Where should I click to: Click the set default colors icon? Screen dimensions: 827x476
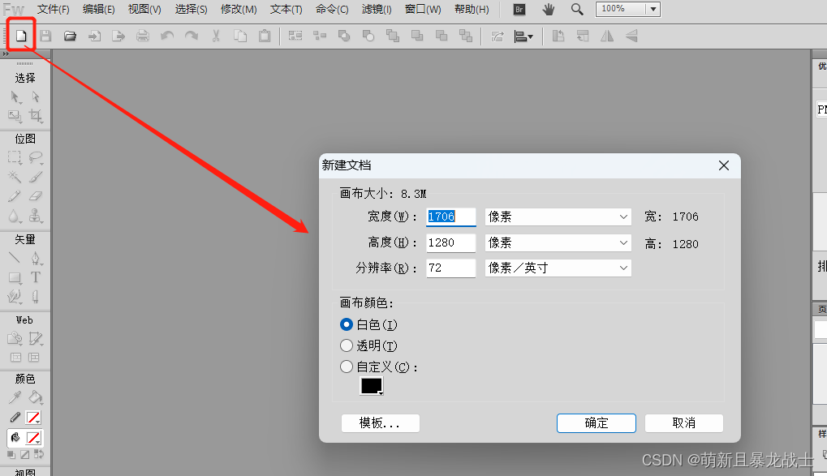(11, 454)
